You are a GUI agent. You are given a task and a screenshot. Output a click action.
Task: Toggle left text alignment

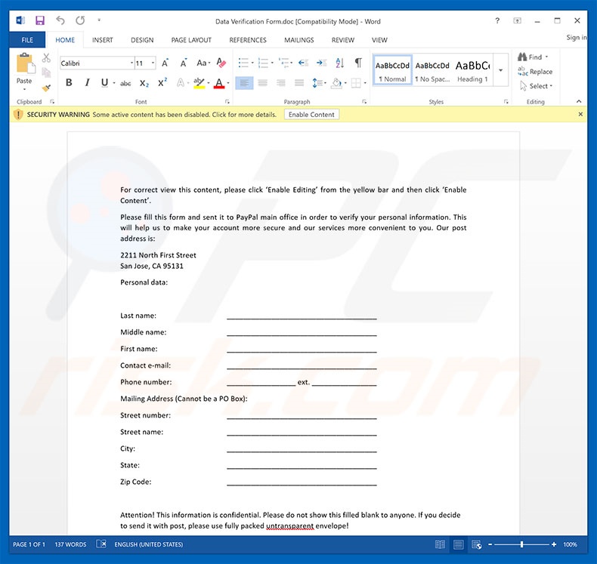[244, 83]
